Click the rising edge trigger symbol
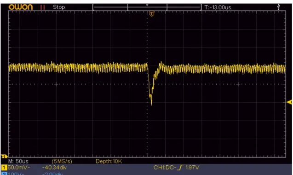Image resolution: width=293 pixels, height=175 pixels. click(180, 167)
